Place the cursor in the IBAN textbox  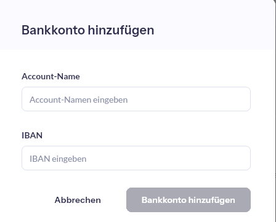pyautogui.click(x=136, y=158)
